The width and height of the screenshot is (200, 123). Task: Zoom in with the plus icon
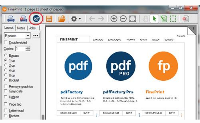(x=114, y=19)
